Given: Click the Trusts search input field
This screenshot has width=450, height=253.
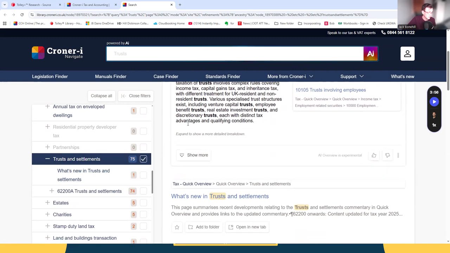Looking at the screenshot, I should (235, 54).
